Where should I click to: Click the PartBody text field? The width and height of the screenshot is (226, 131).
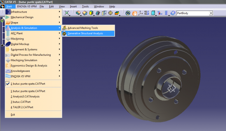coord(193,13)
